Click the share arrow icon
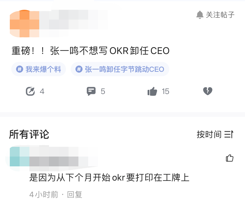This screenshot has width=245, height=204. 30,91
